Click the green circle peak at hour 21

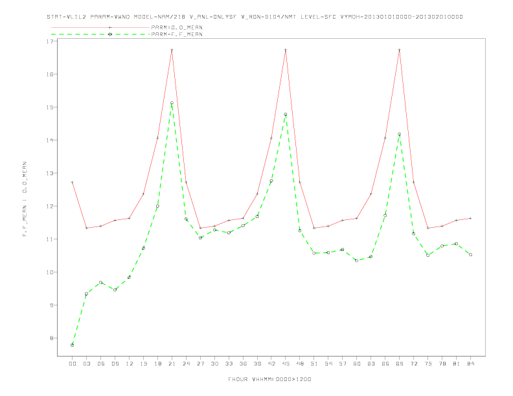[x=172, y=103]
